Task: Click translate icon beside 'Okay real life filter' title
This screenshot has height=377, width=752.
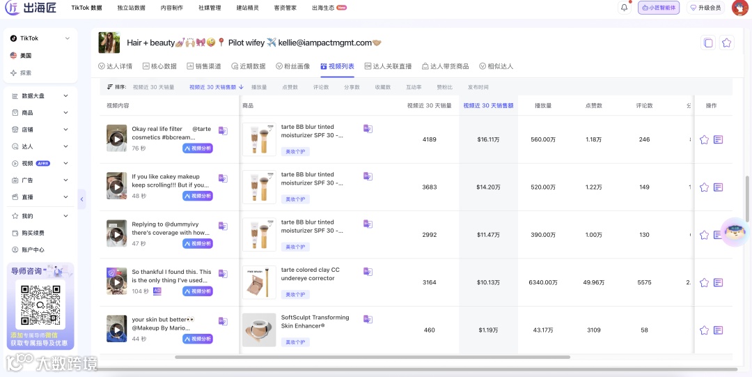Action: (223, 130)
